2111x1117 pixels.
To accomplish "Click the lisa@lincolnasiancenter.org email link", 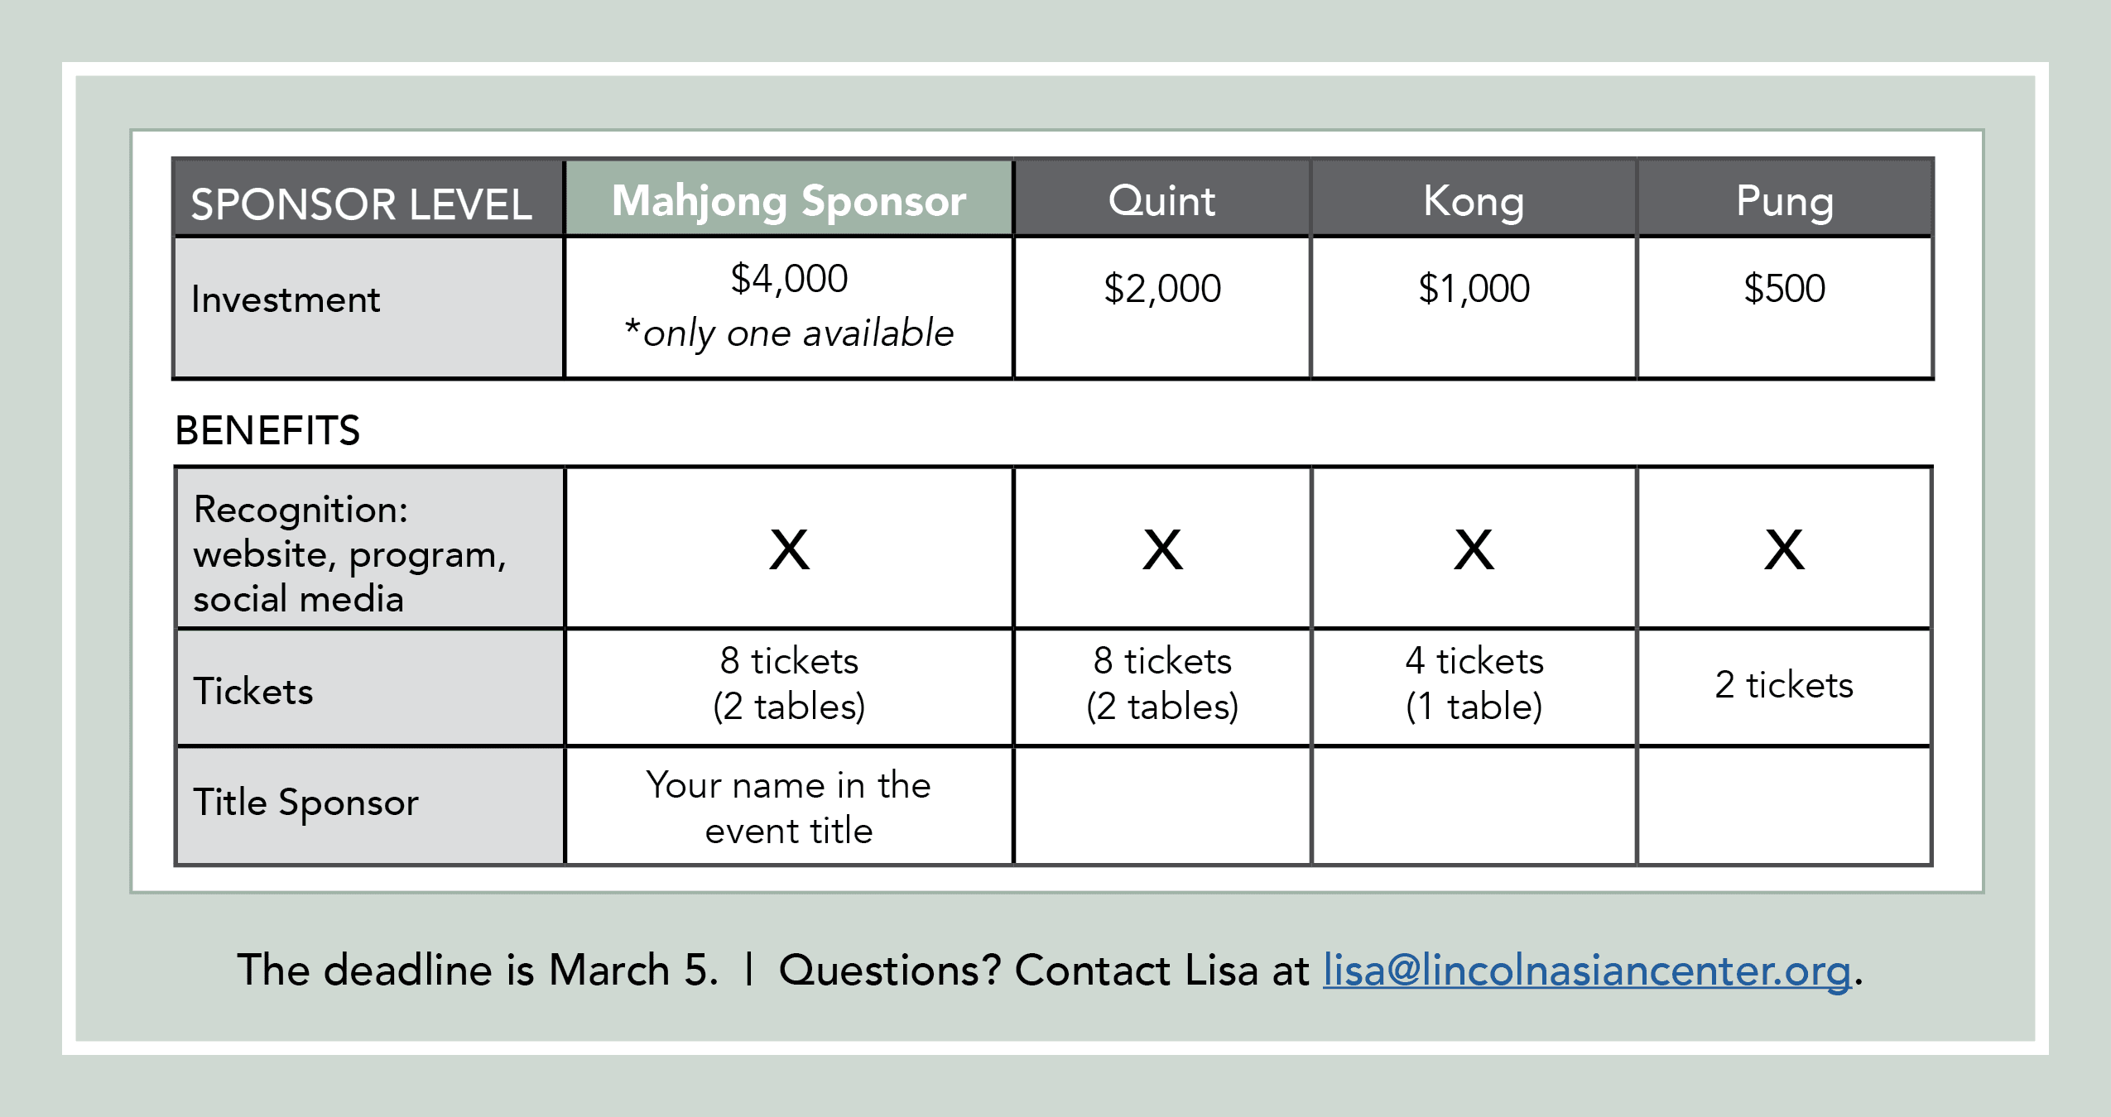I will click(x=1586, y=971).
